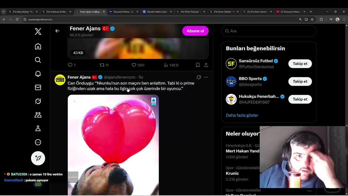Click the address bar URL x.com/ajansfenercom
This screenshot has width=348, height=196.
[x=40, y=19]
